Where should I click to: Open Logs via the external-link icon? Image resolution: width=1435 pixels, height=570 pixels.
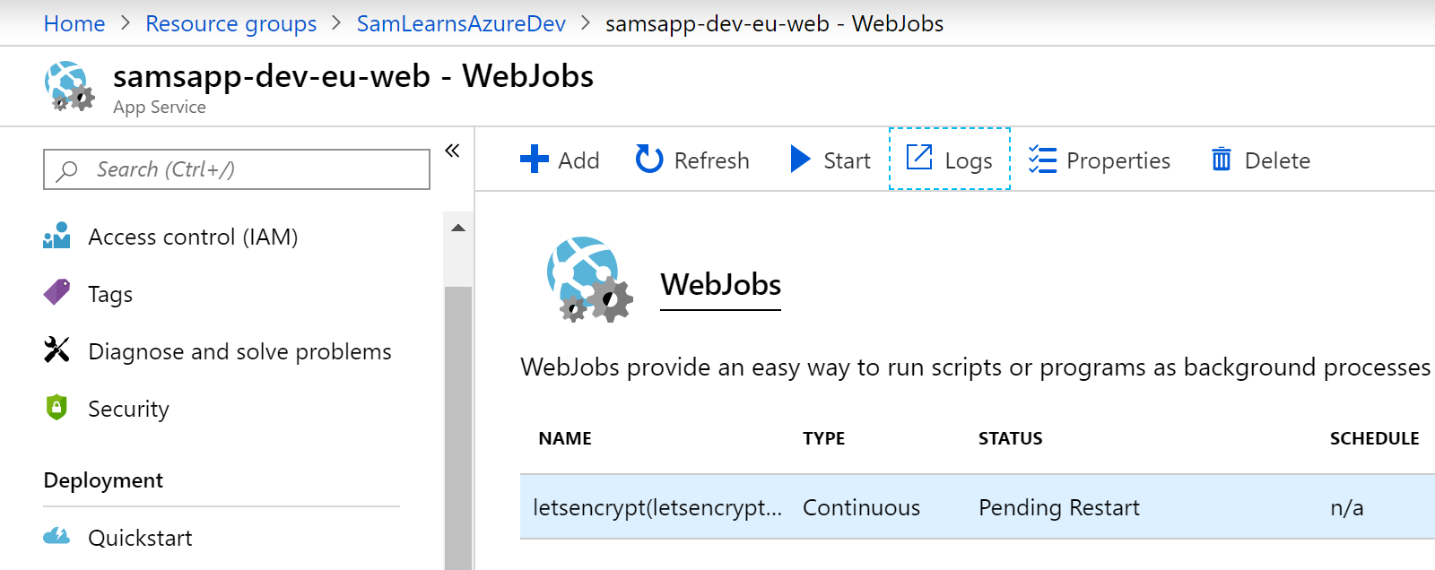tap(919, 158)
